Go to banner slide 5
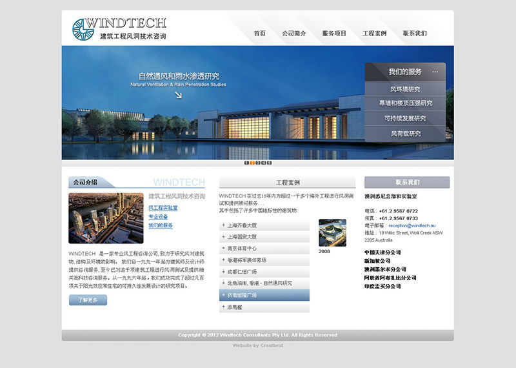The height and width of the screenshot is (368, 516). 270,163
